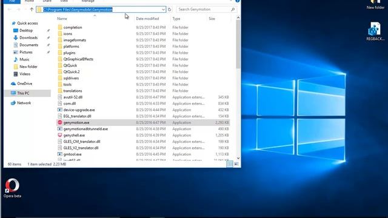The image size is (388, 218).
Task: Click the 1,205 KB size cell
Action: point(222,135)
